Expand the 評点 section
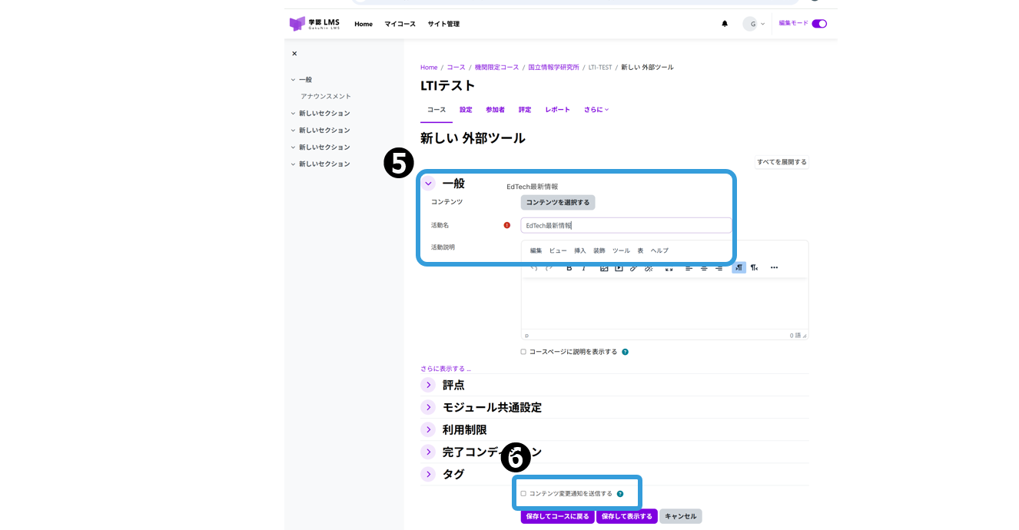 [429, 385]
